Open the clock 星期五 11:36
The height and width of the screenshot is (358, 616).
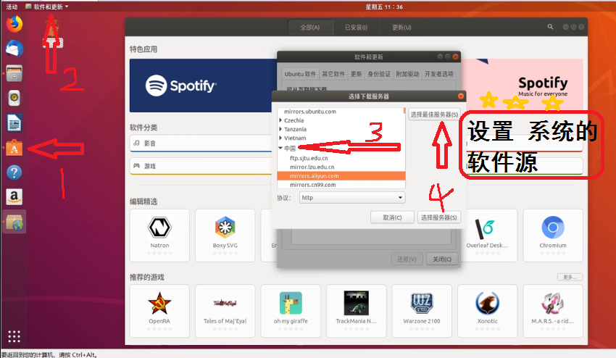click(x=384, y=7)
